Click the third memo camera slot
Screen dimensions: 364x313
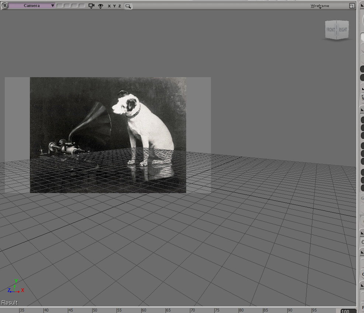pos(74,6)
